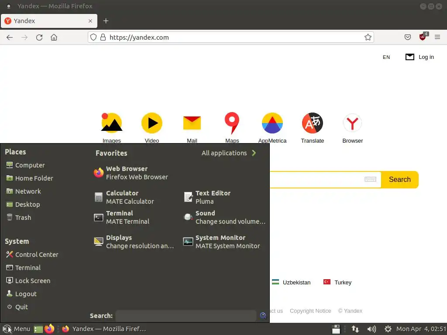Open new tab with plus button

106,21
